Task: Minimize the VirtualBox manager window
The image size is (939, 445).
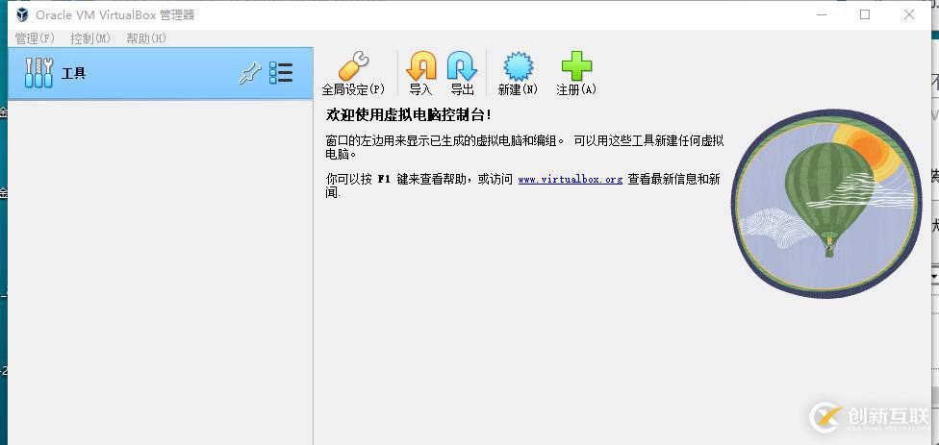Action: coord(821,15)
